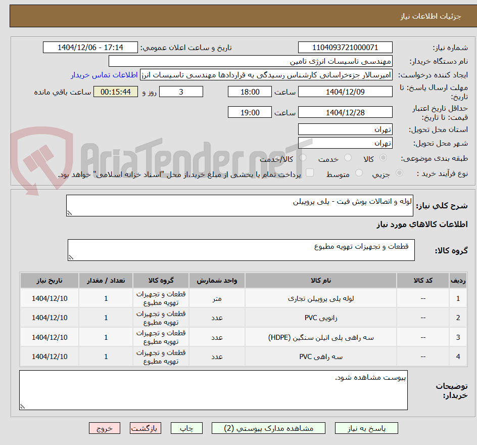The image size is (477, 445).
Task: Click the row number 3 cell
Action: coord(458,337)
